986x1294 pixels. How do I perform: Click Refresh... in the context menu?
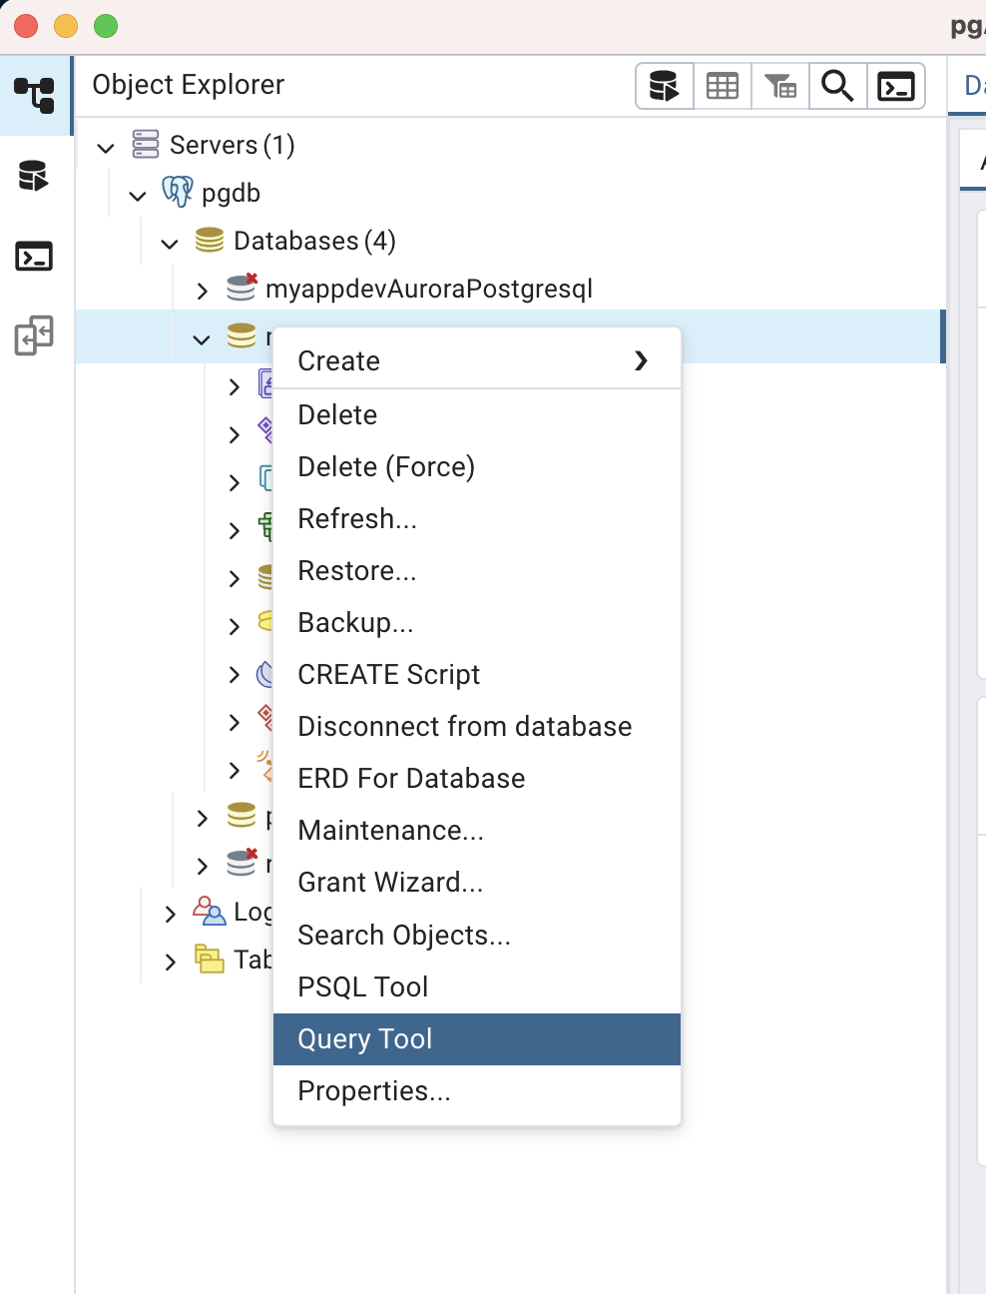477,518
